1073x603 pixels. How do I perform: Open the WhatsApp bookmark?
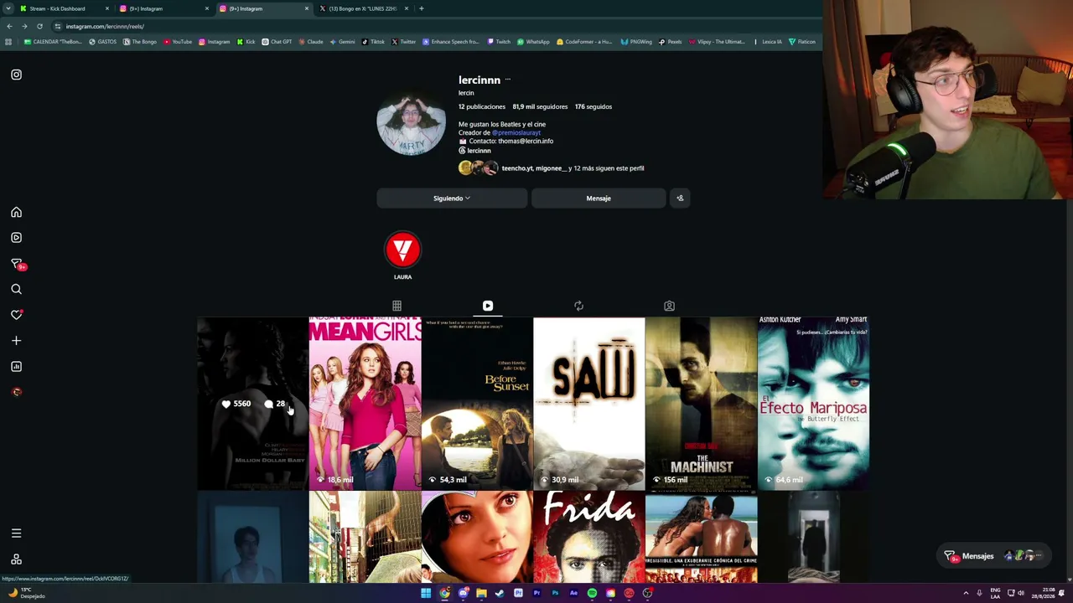tap(533, 42)
